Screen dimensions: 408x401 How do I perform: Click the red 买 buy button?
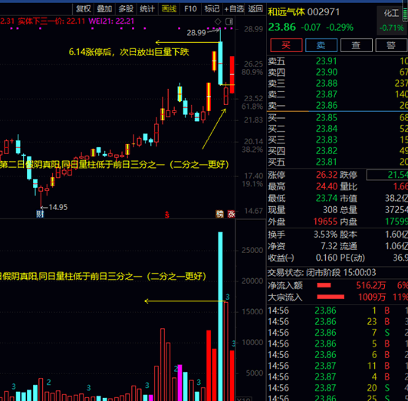click(x=286, y=45)
